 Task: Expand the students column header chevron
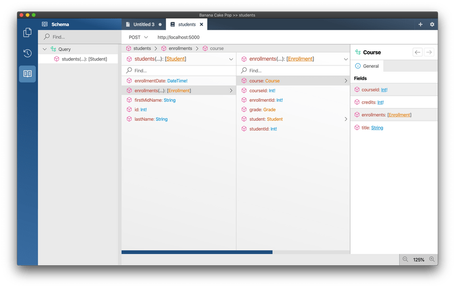[x=231, y=59]
